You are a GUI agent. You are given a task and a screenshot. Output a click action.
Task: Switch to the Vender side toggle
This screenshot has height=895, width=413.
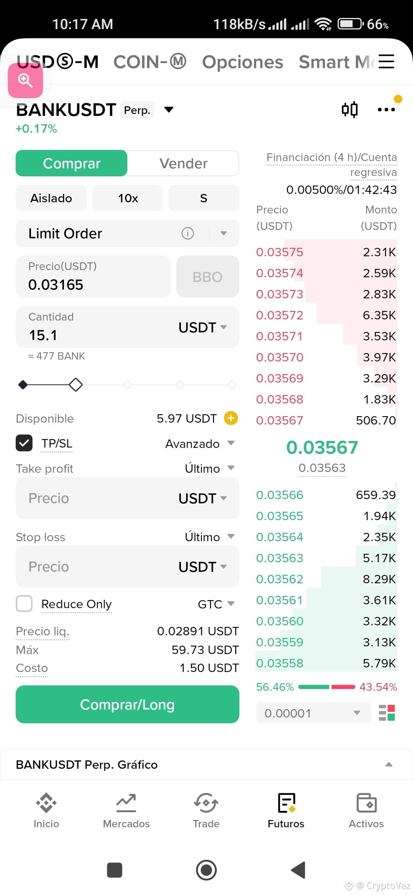point(184,163)
